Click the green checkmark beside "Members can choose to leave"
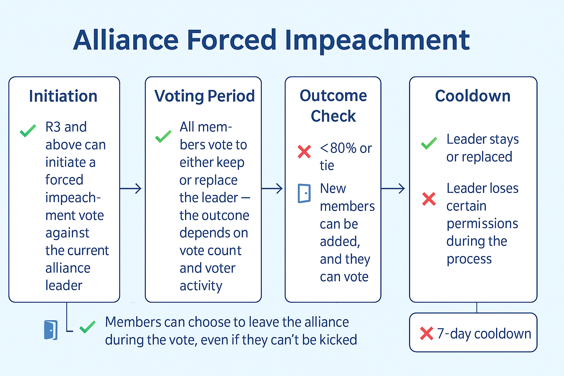This screenshot has width=564, height=376. click(87, 326)
